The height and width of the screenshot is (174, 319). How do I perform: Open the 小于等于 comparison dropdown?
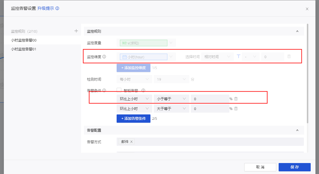pos(171,99)
